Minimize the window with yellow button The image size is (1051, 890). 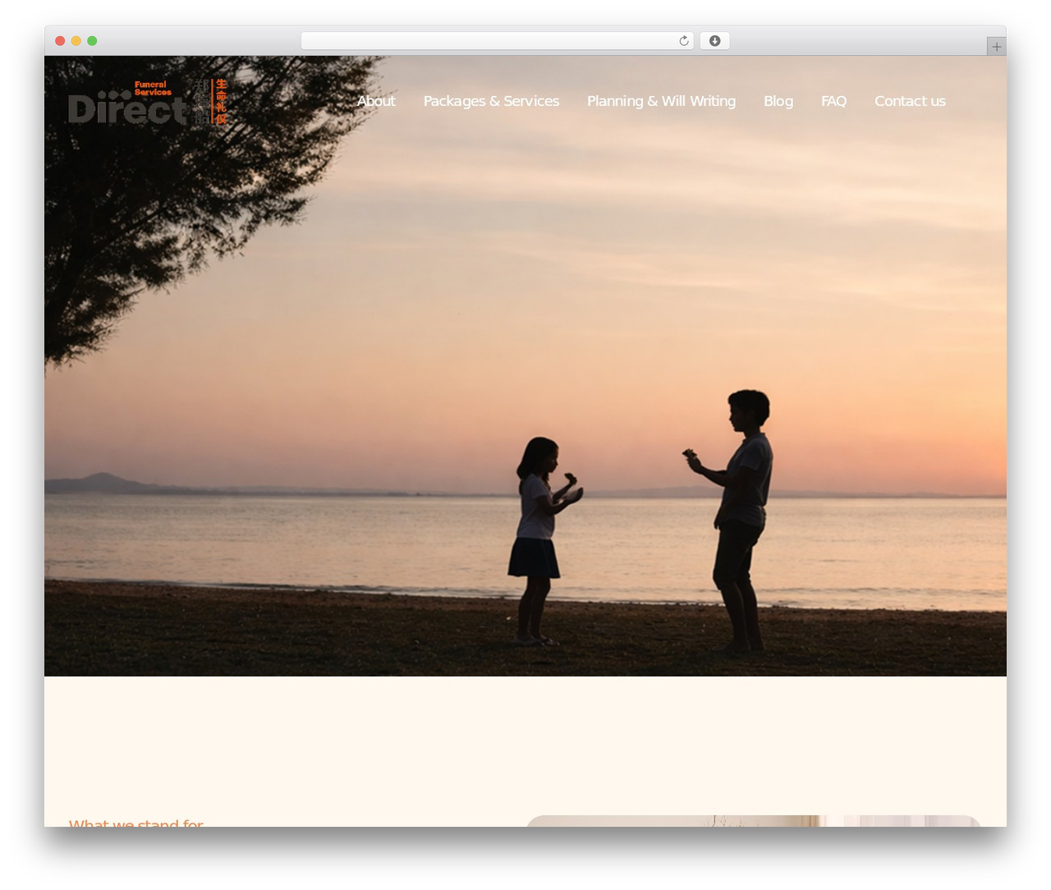pyautogui.click(x=76, y=41)
